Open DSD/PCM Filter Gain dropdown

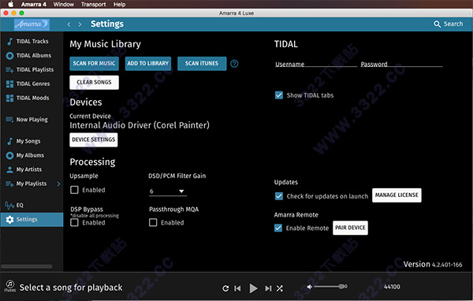pos(168,191)
